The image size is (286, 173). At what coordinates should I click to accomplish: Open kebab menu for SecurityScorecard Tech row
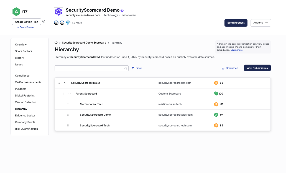266,126
